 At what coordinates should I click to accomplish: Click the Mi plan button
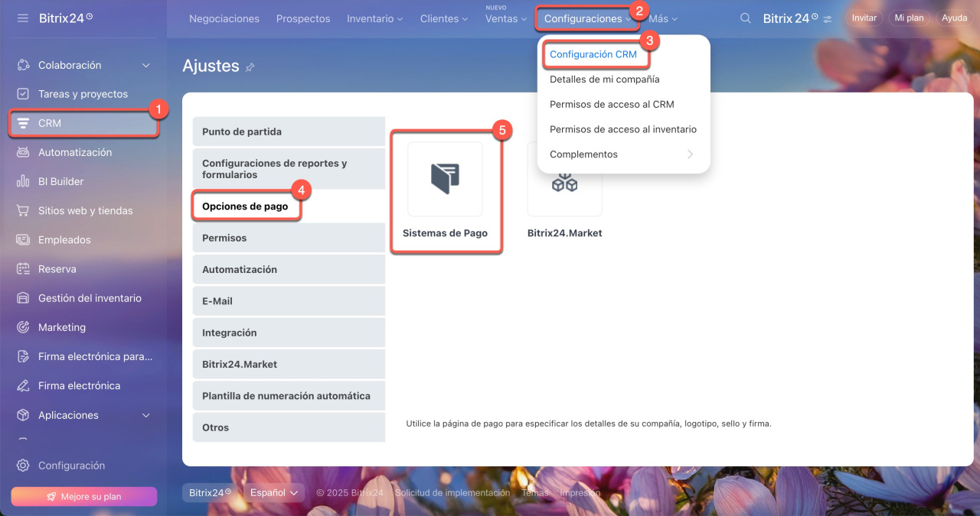tap(910, 18)
